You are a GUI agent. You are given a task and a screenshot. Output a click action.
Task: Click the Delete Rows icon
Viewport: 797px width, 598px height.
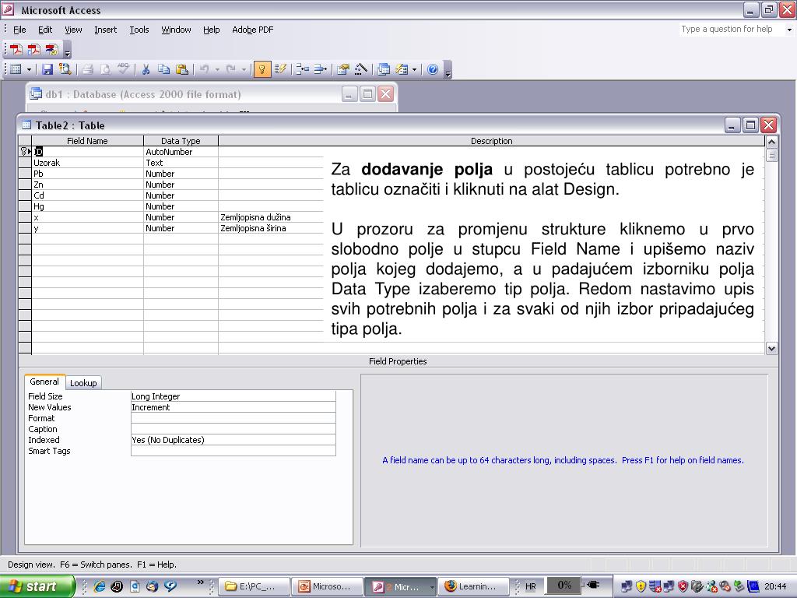click(320, 69)
